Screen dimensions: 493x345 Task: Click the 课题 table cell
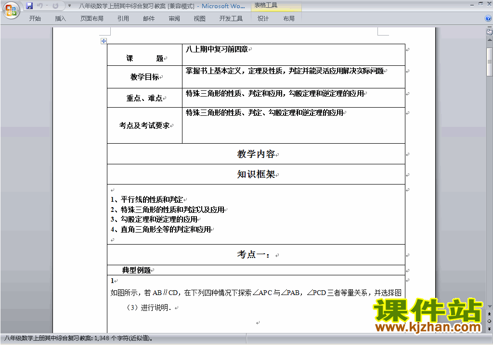click(144, 55)
